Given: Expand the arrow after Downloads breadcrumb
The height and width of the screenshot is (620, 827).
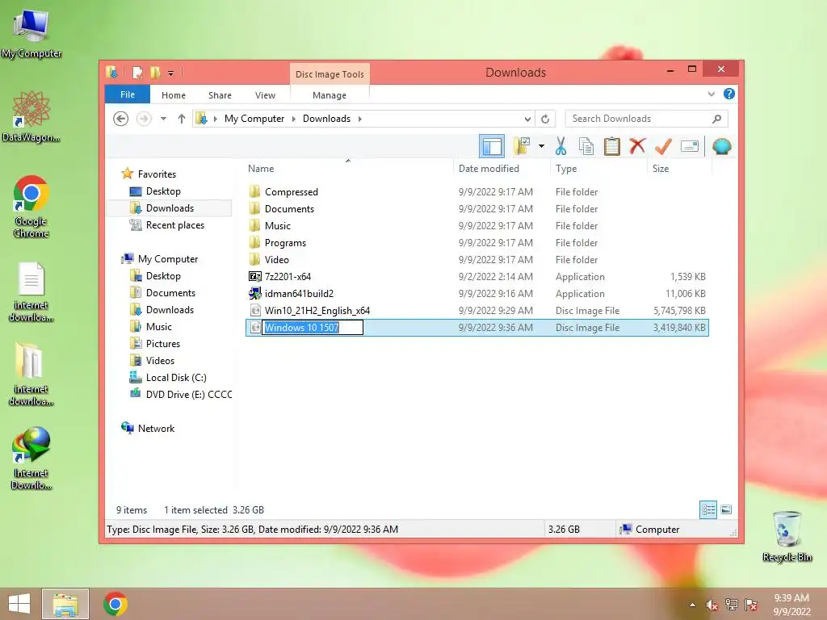Looking at the screenshot, I should [x=359, y=119].
